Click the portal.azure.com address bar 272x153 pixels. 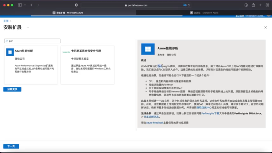[x=136, y=5]
